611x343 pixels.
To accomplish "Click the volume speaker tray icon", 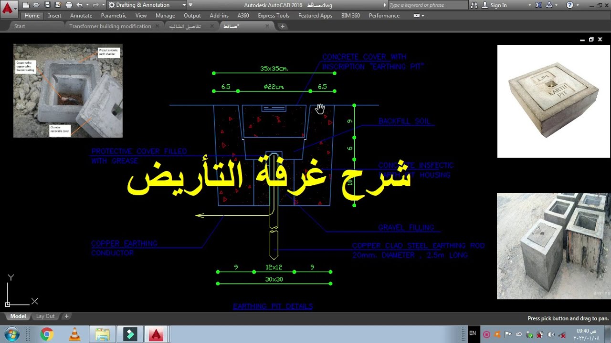I will tap(550, 334).
